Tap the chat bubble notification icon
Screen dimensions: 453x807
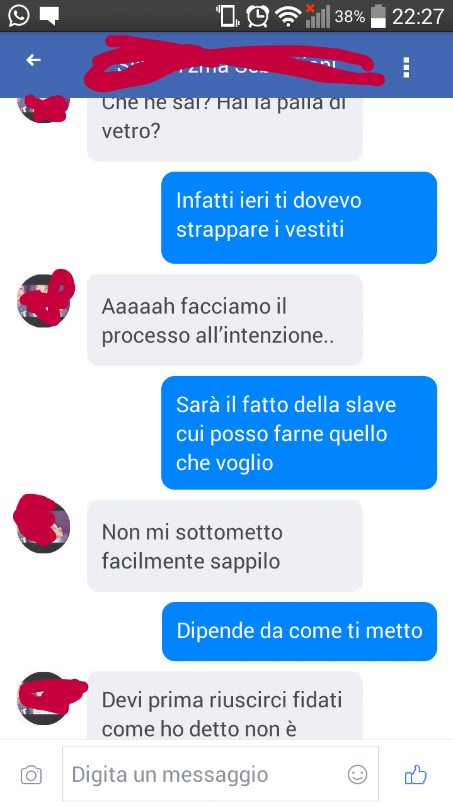click(49, 16)
